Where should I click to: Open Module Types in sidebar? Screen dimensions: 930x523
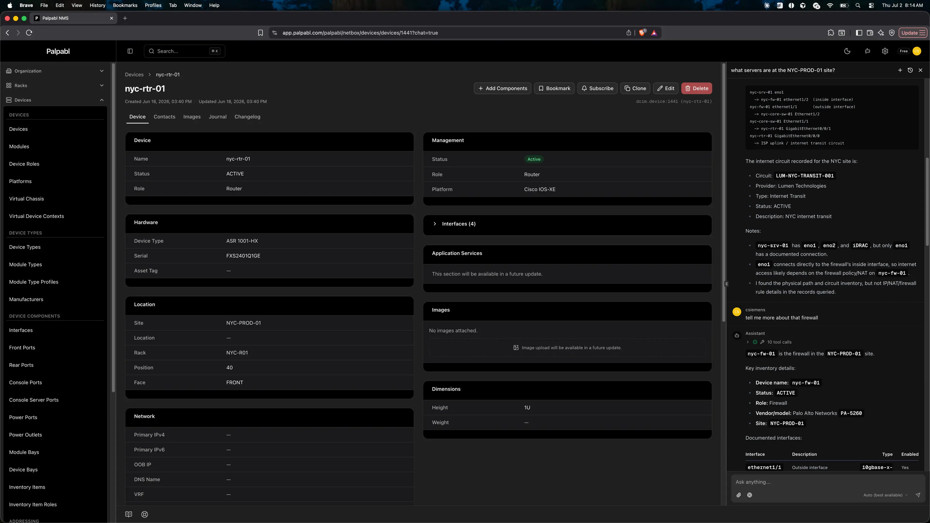pyautogui.click(x=25, y=265)
